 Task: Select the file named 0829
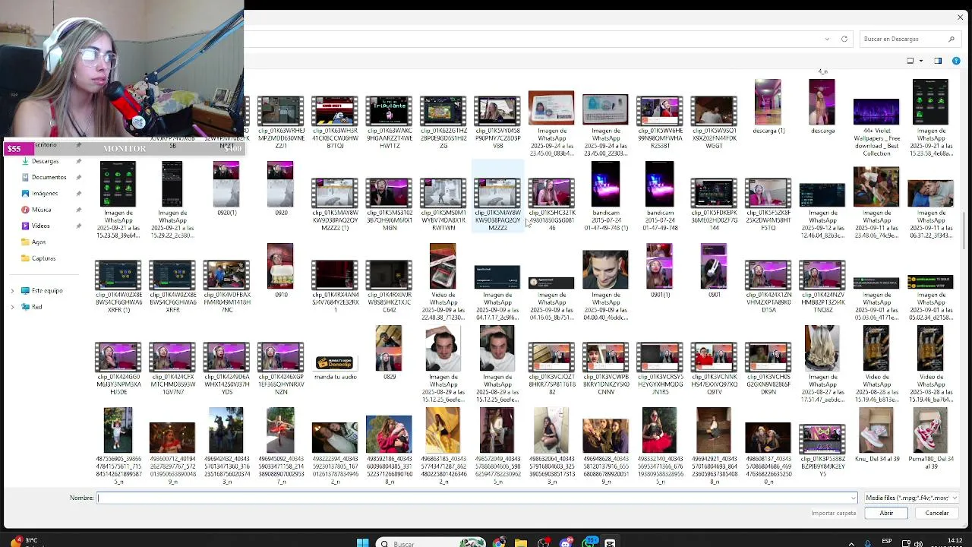coord(389,353)
